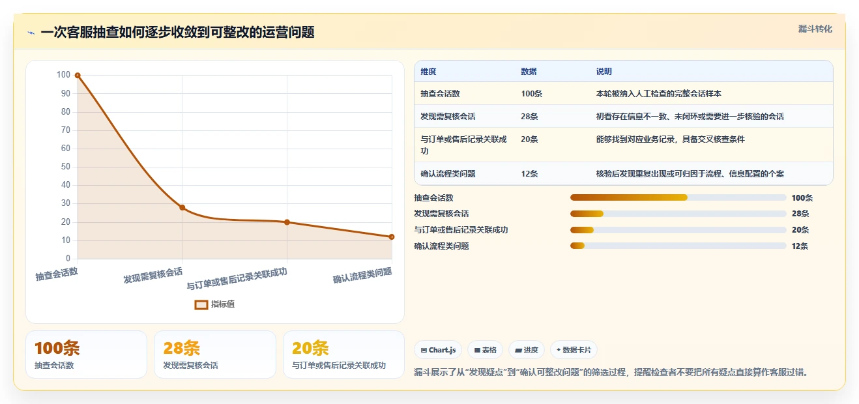859x404 pixels.
Task: Click the 确认流程类问题 progress bar
Action: (x=678, y=246)
